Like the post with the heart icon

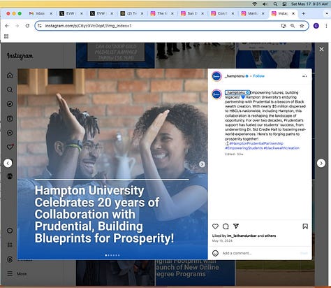click(215, 226)
